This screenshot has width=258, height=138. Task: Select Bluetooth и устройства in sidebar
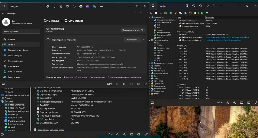click(18, 50)
